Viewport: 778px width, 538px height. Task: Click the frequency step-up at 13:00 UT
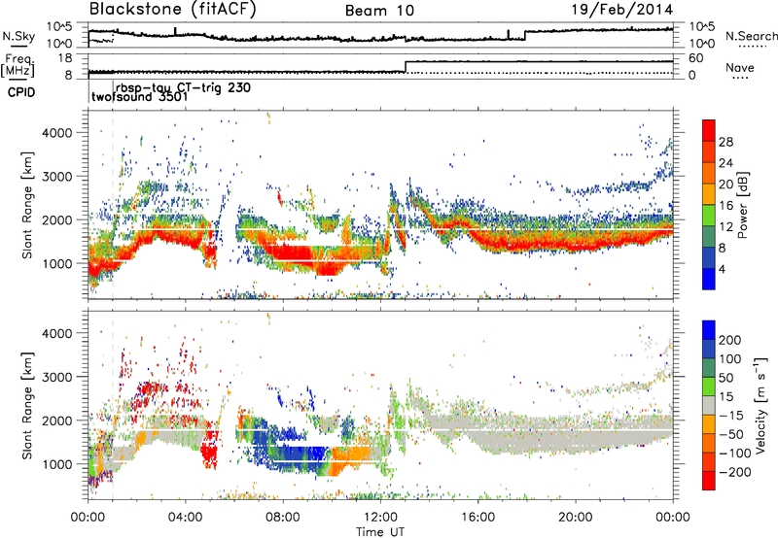(406, 67)
